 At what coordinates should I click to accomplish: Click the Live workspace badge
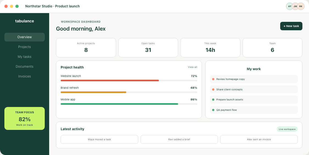[x=287, y=129]
